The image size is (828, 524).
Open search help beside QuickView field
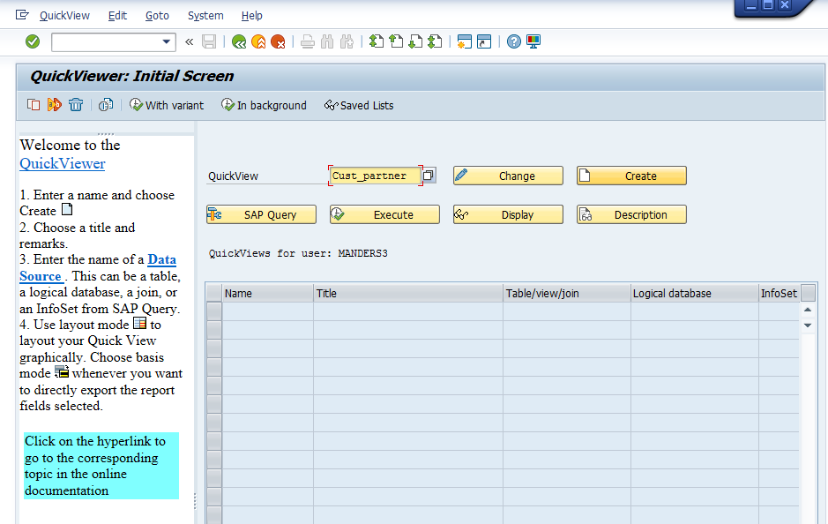(x=429, y=176)
